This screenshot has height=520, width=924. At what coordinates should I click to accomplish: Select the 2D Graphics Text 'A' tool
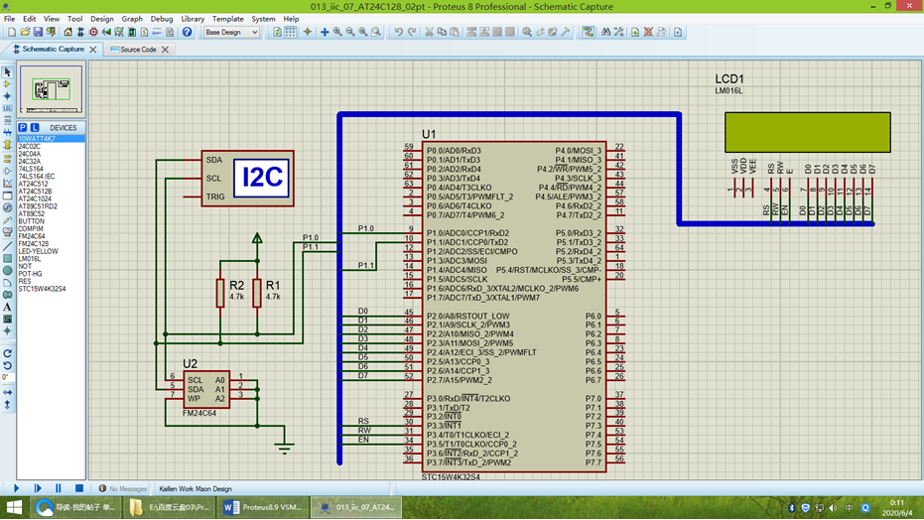coord(7,307)
